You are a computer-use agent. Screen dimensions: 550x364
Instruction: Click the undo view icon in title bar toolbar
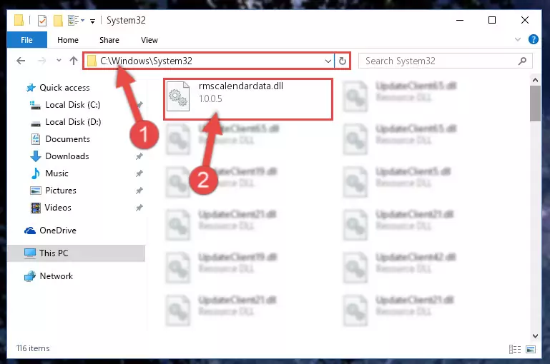[x=76, y=20]
